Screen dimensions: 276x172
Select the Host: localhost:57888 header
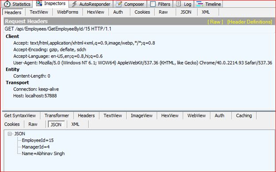35,96
